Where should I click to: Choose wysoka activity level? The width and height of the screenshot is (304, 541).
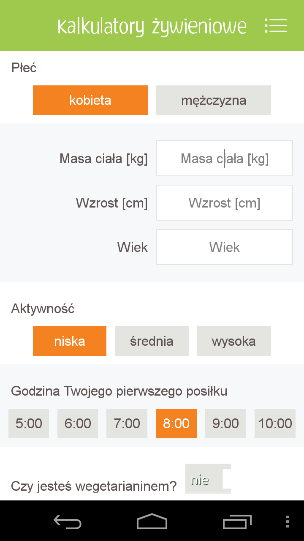point(234,341)
